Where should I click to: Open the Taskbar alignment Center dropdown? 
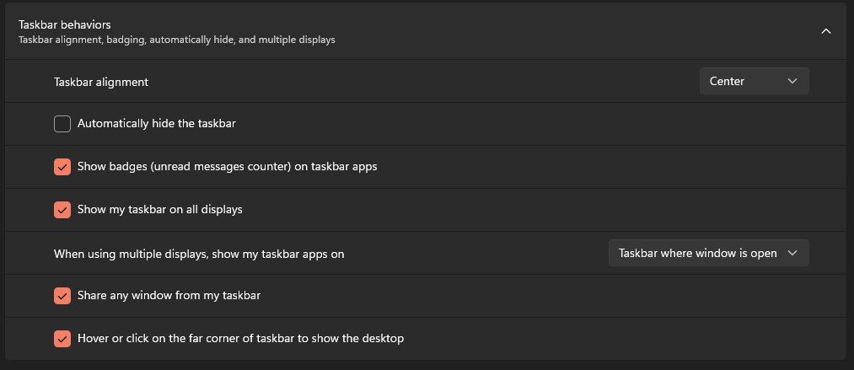point(754,81)
